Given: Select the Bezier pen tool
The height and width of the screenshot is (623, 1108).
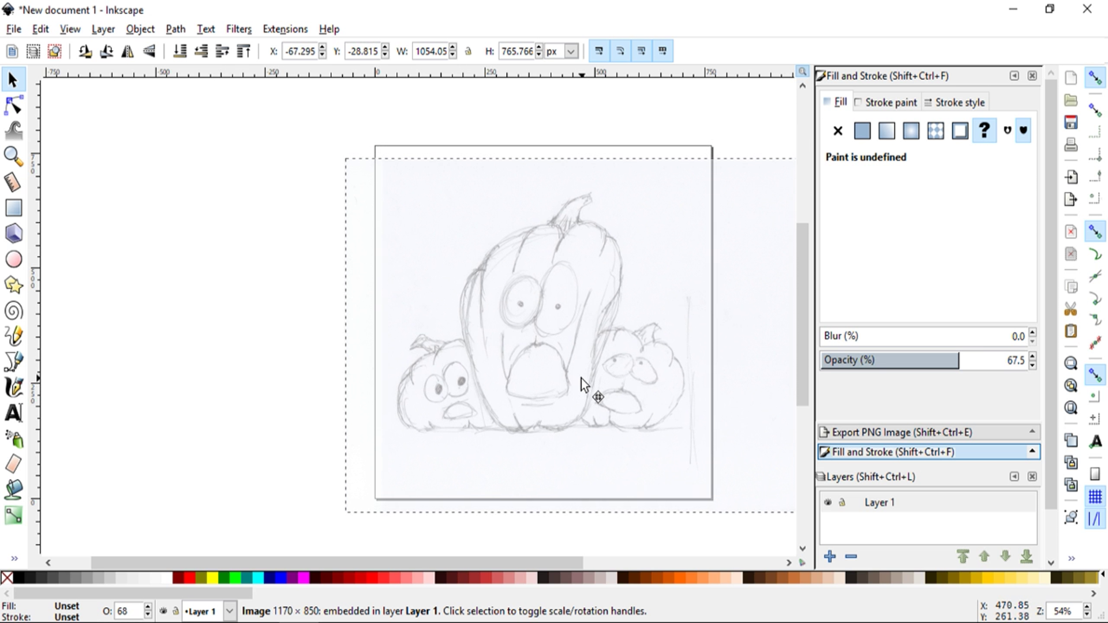Looking at the screenshot, I should click(x=13, y=362).
